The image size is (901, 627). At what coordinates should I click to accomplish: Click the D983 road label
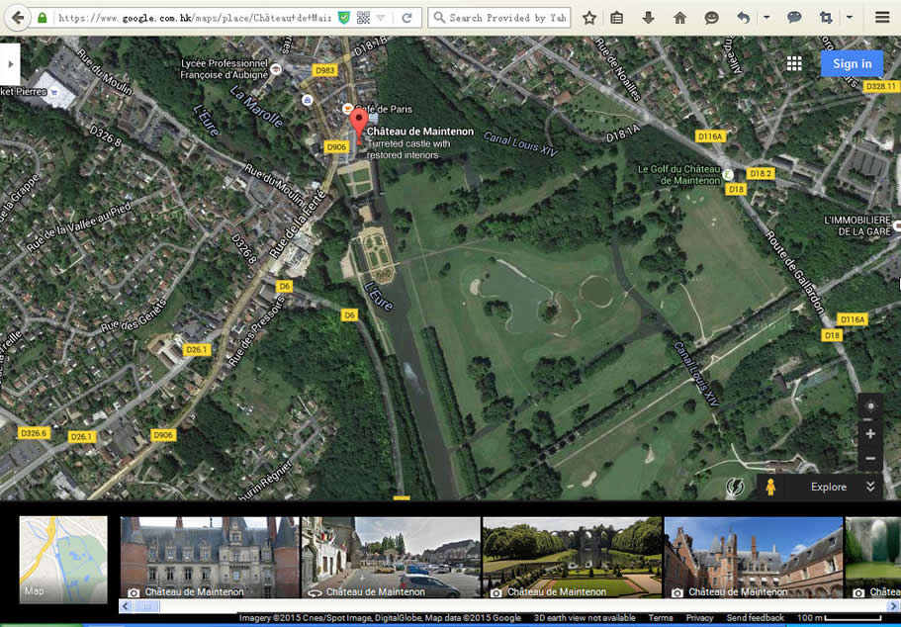point(324,70)
